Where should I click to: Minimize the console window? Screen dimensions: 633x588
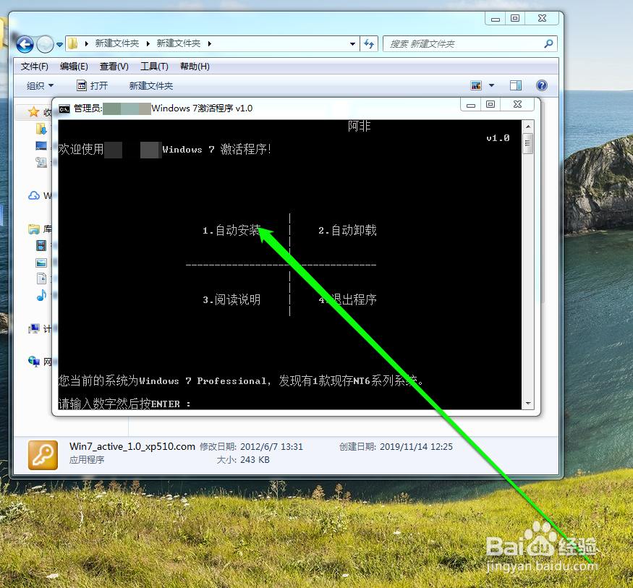(471, 105)
